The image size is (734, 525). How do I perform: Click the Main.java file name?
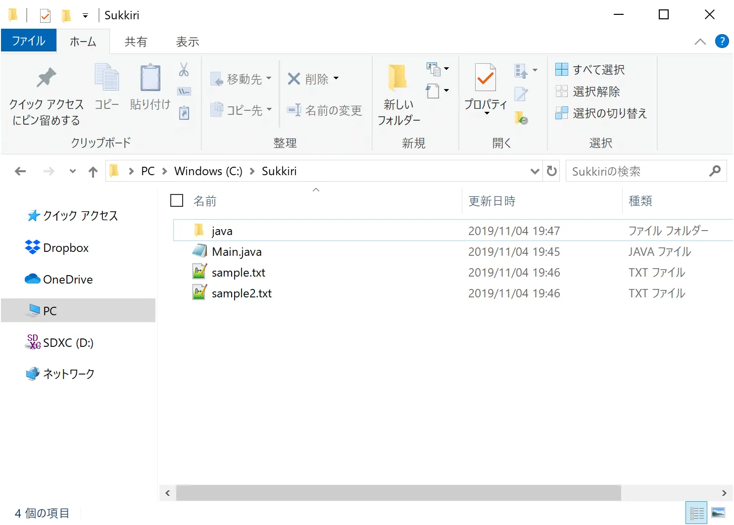click(x=237, y=252)
